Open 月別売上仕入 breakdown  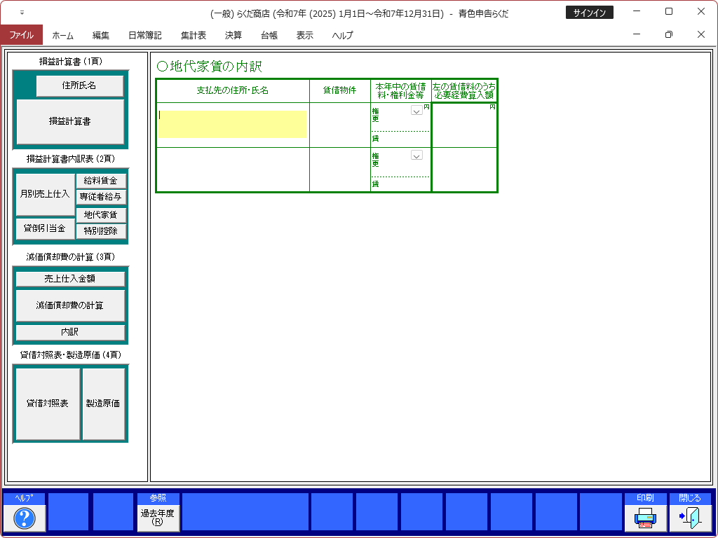pos(45,194)
